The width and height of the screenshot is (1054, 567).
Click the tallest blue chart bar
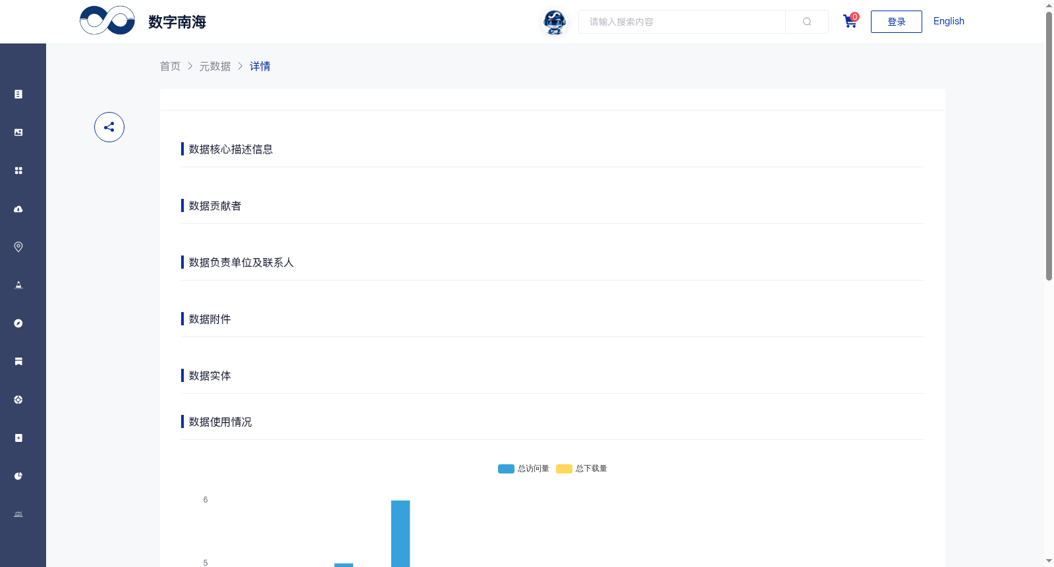point(401,533)
